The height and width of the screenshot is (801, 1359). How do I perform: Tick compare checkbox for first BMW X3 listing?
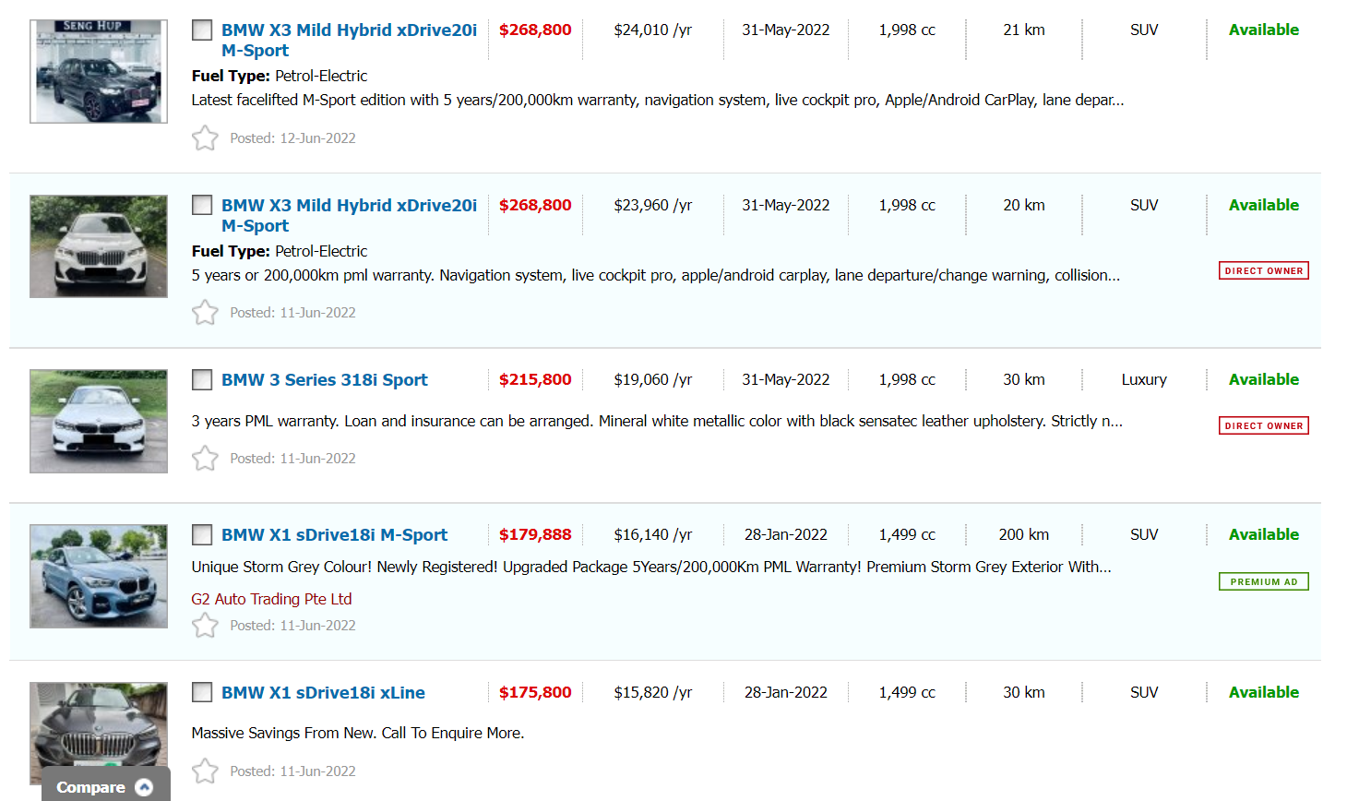[202, 30]
